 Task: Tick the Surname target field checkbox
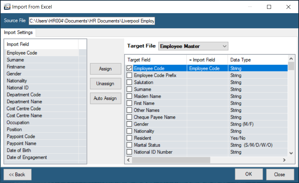tap(129, 89)
